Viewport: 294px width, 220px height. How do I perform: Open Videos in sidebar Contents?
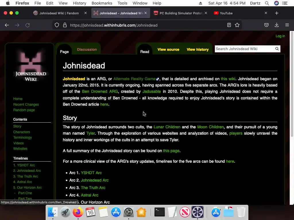point(18,143)
